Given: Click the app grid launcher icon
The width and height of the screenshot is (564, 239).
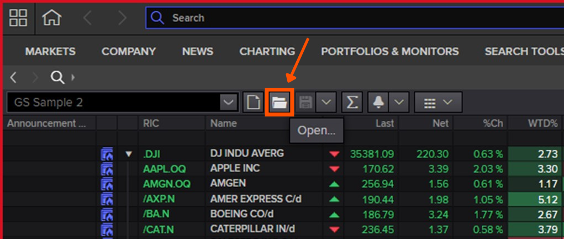Looking at the screenshot, I should point(18,18).
